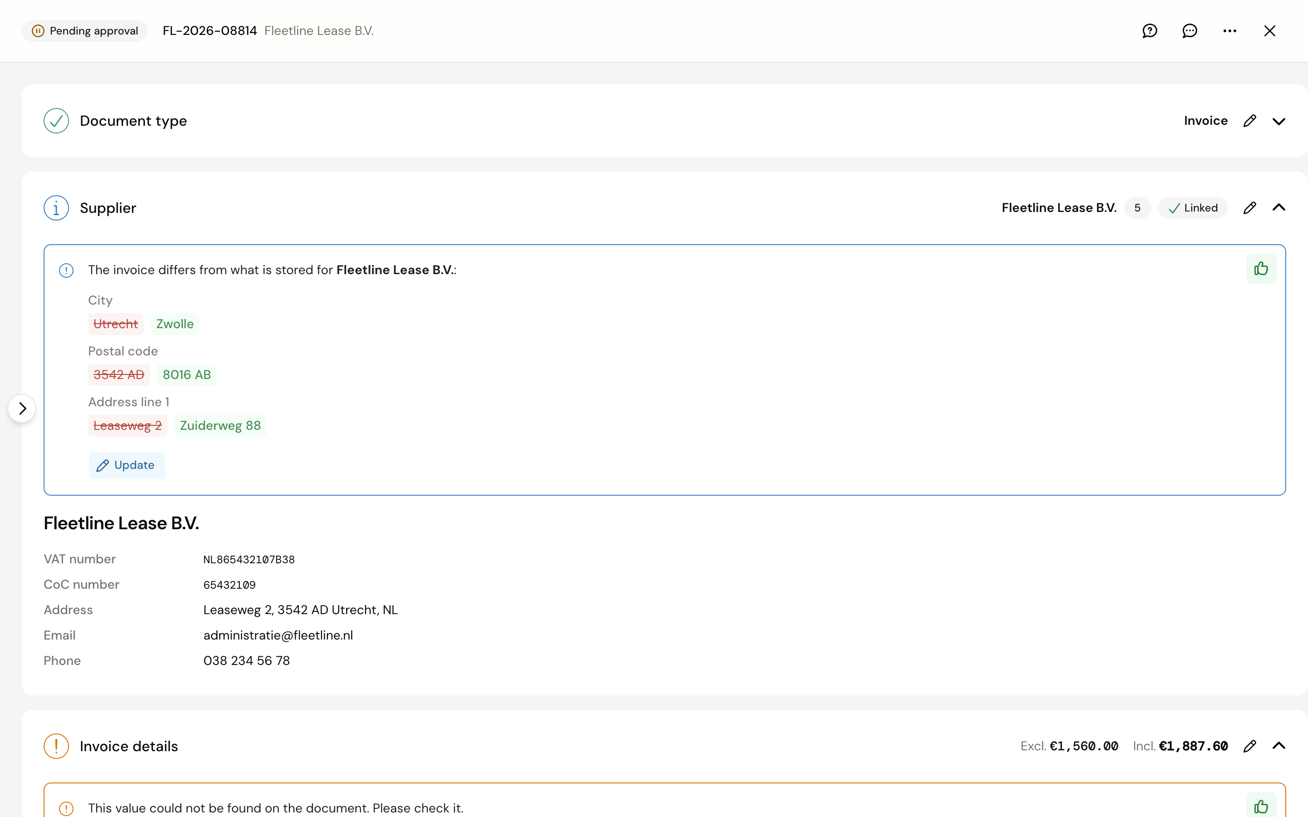This screenshot has height=817, width=1308.
Task: Edit the Supplier with pencil icon
Action: tap(1249, 207)
